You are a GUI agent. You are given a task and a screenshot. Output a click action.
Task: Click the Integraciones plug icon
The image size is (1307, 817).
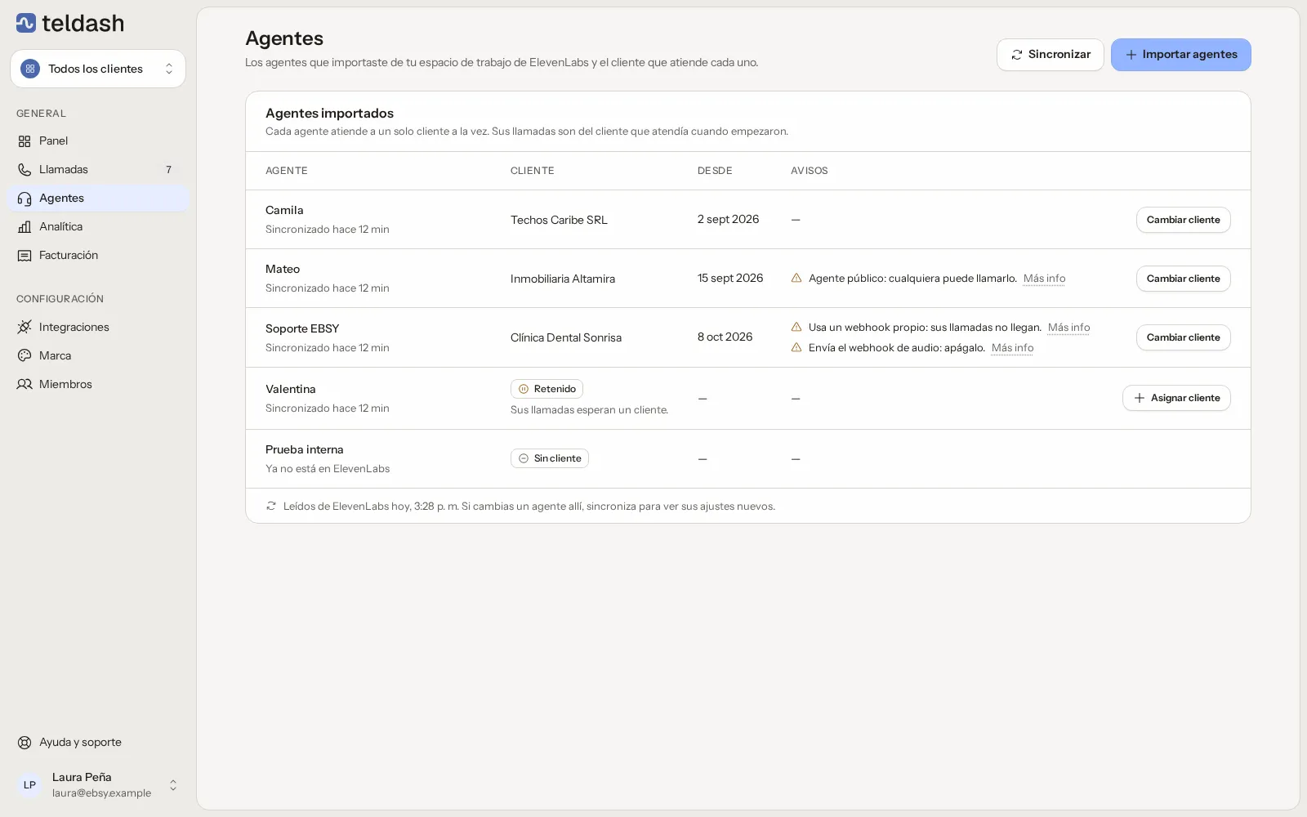tap(25, 327)
